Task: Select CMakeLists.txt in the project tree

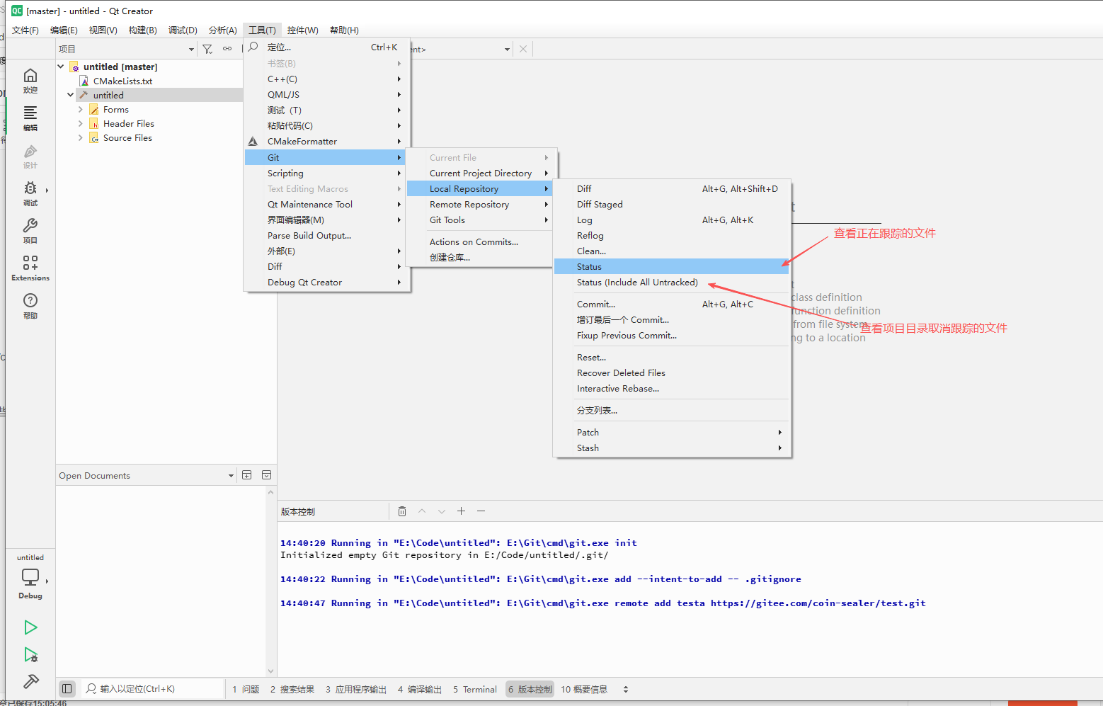Action: click(122, 81)
